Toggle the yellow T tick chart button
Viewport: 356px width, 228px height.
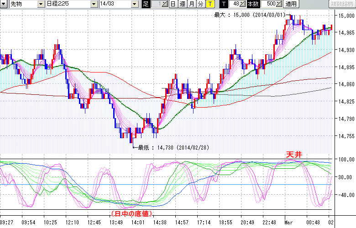pyautogui.click(x=209, y=4)
